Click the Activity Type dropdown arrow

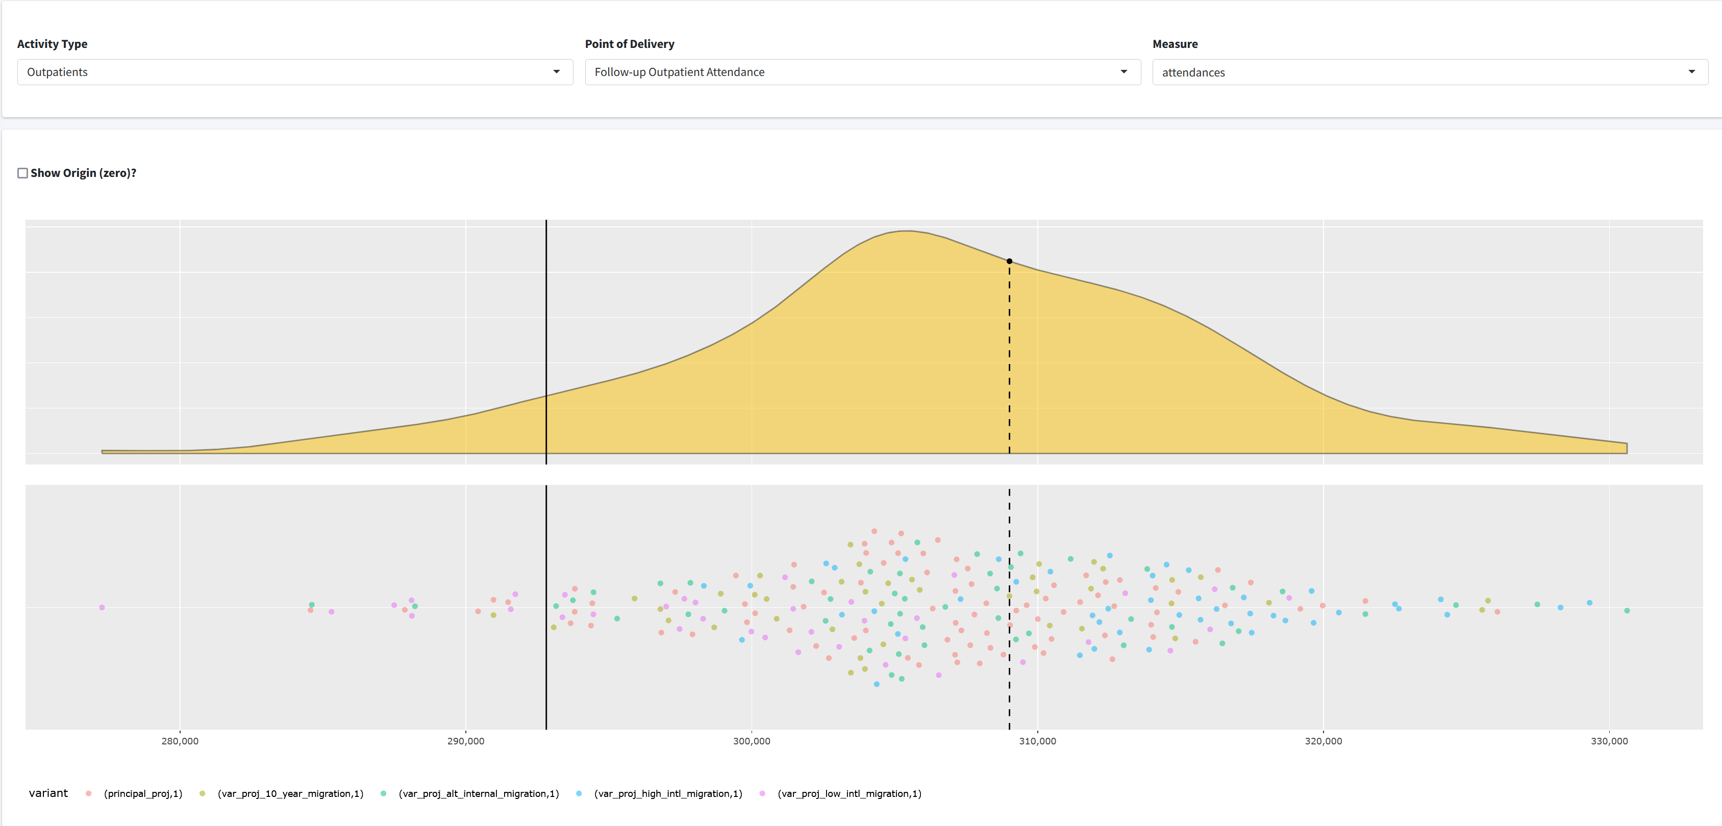click(556, 72)
